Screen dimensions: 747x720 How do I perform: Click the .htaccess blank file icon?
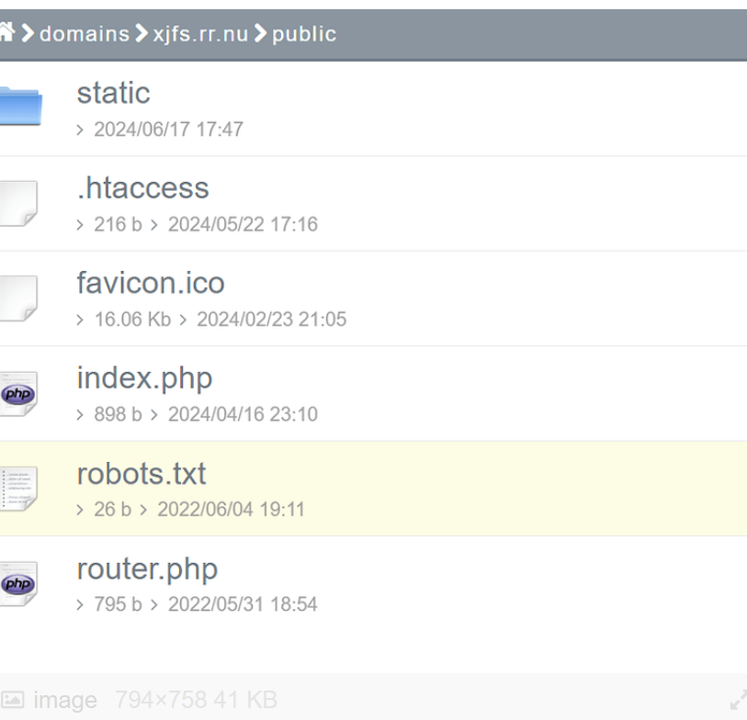point(18,202)
